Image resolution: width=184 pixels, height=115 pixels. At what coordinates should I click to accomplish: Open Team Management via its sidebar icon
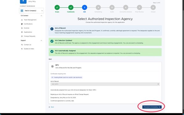(x=22, y=20)
